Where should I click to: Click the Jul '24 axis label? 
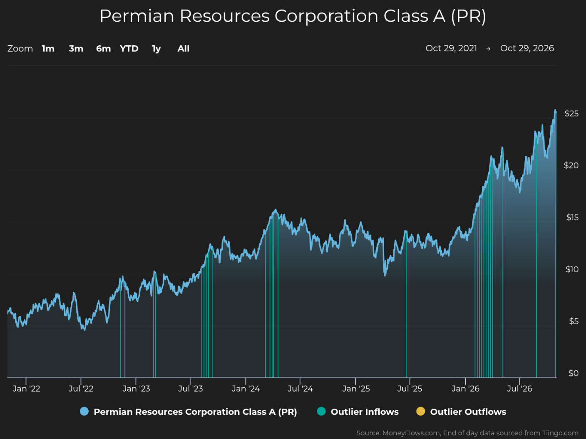pos(300,389)
